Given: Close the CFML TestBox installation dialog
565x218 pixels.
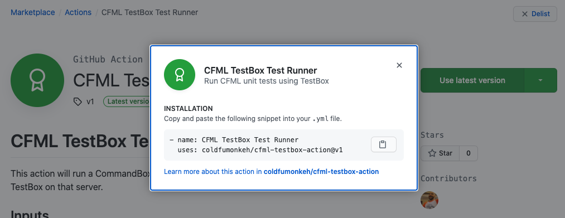Looking at the screenshot, I should tap(399, 65).
